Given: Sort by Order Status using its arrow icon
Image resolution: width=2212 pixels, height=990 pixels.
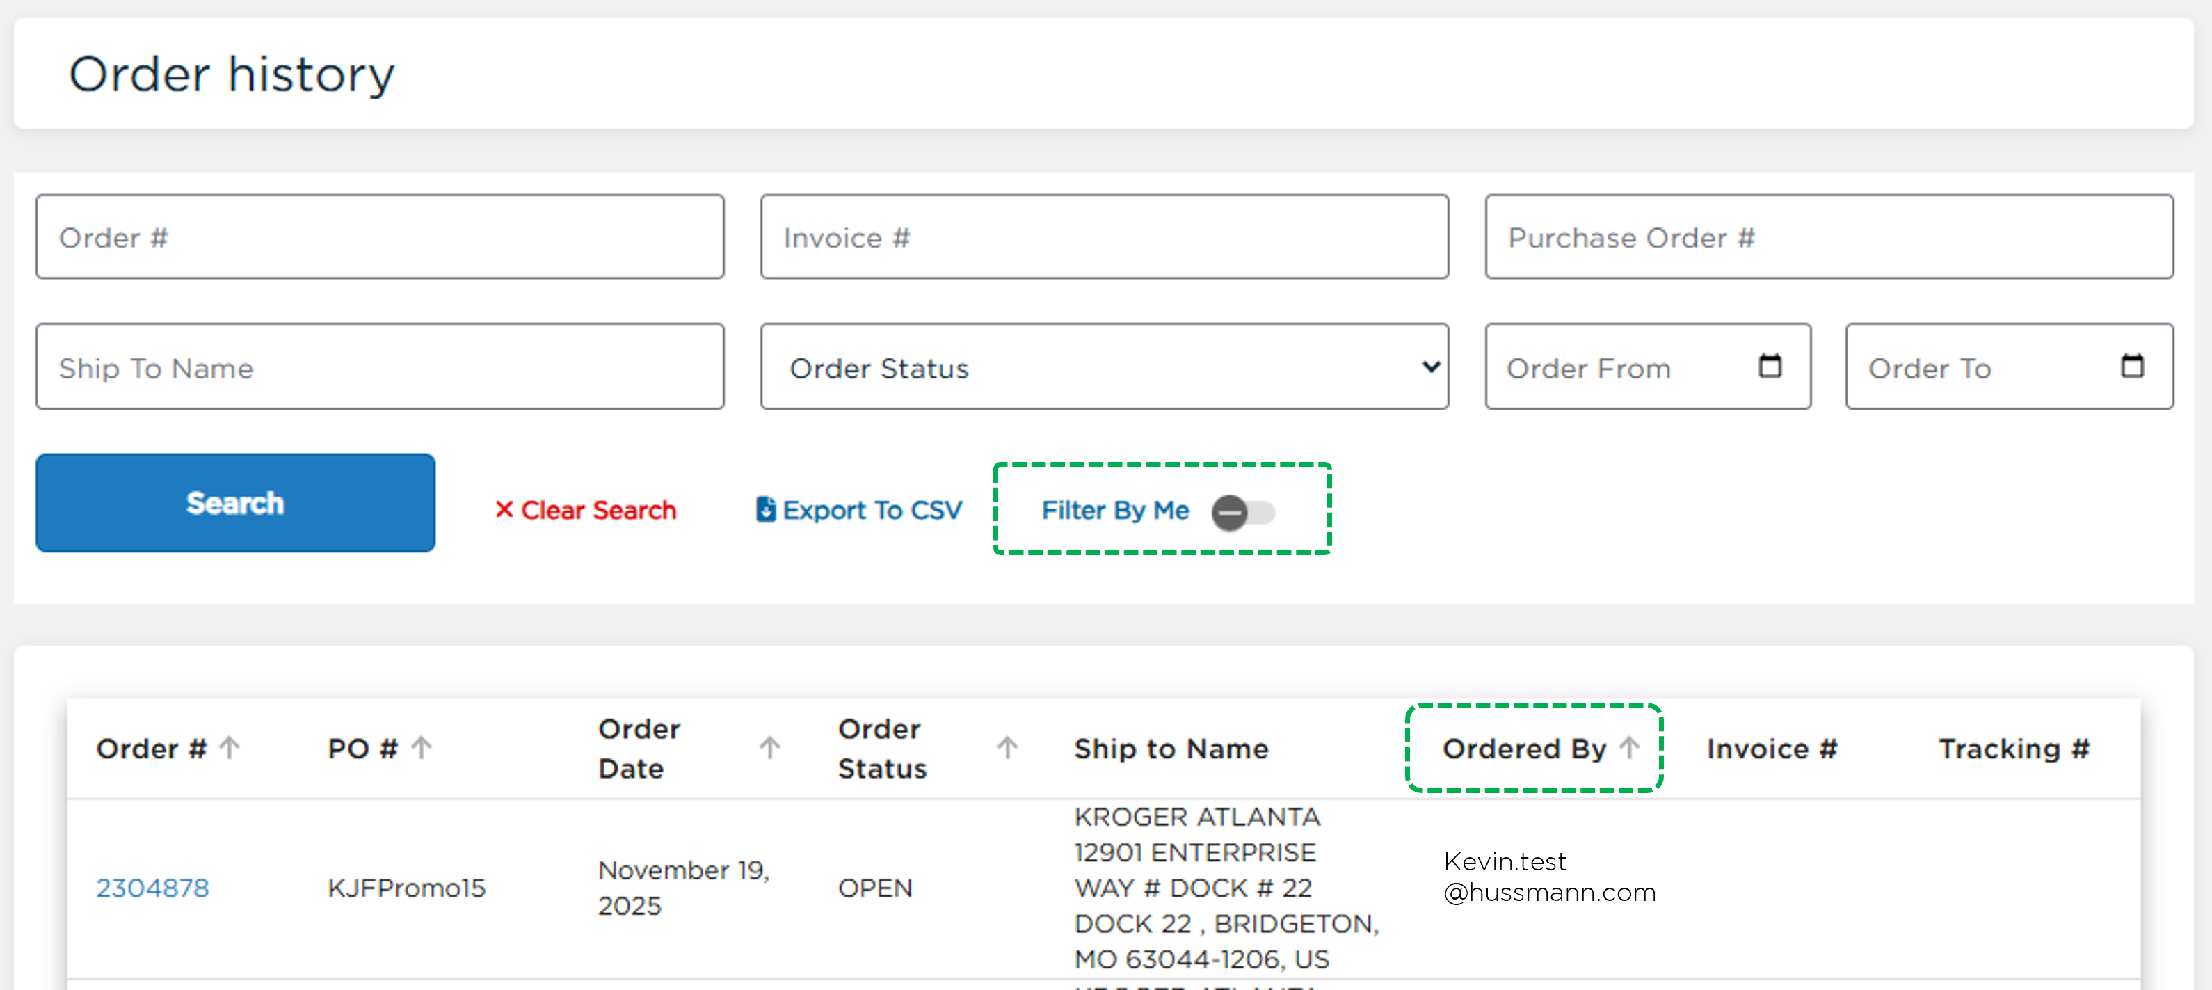Looking at the screenshot, I should 1007,747.
